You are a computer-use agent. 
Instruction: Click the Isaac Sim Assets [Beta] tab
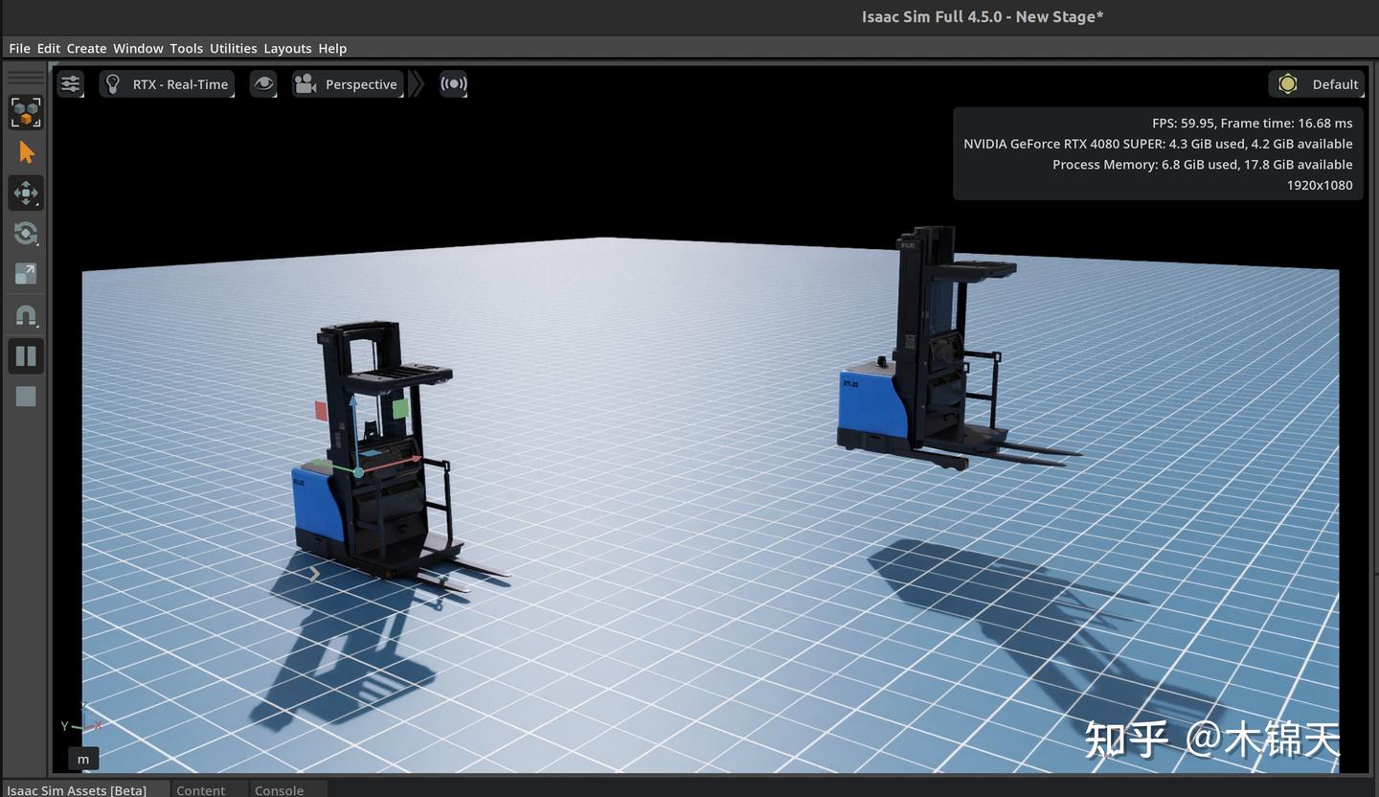[76, 790]
